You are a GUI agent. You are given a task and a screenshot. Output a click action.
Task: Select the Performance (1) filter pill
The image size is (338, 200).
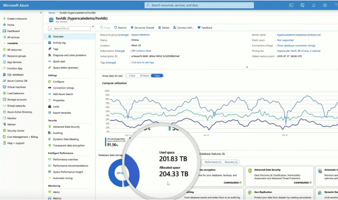coord(213,162)
